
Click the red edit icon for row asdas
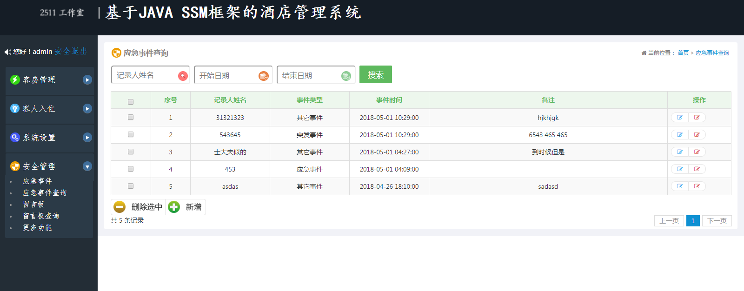click(x=697, y=186)
